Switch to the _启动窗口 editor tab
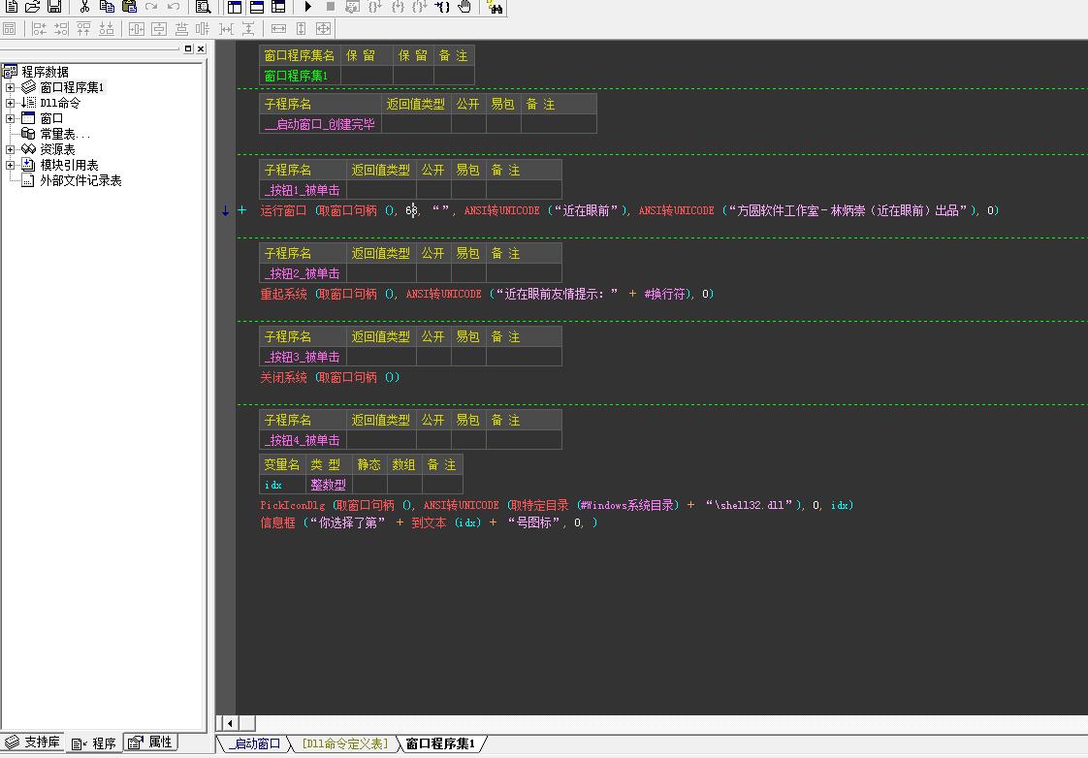The height and width of the screenshot is (758, 1088). coord(255,743)
